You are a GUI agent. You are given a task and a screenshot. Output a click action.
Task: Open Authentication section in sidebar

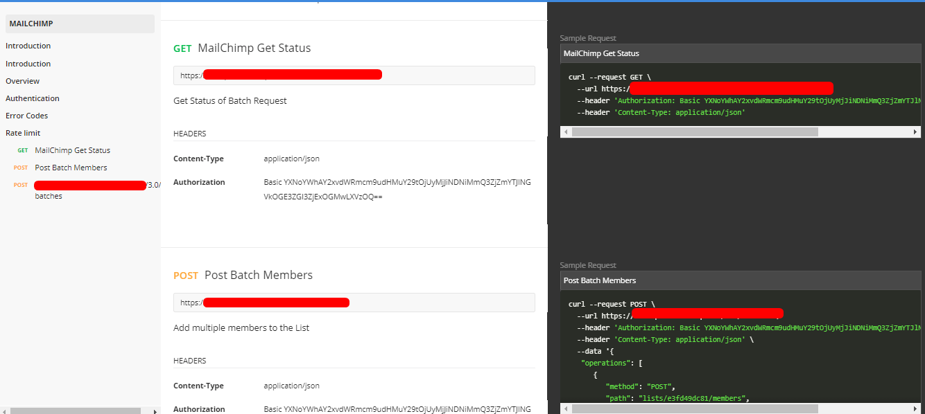(x=33, y=98)
